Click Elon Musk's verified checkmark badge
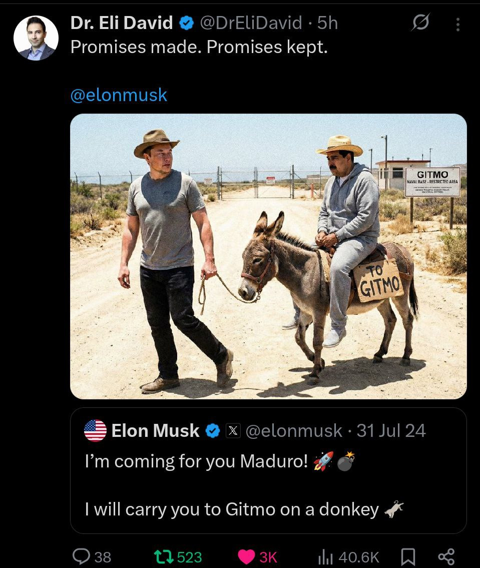 tap(213, 430)
